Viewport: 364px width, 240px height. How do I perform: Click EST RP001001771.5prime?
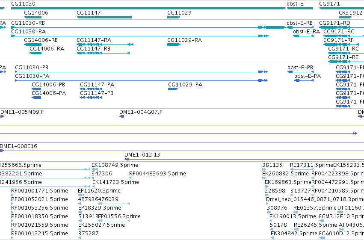click(x=12, y=195)
